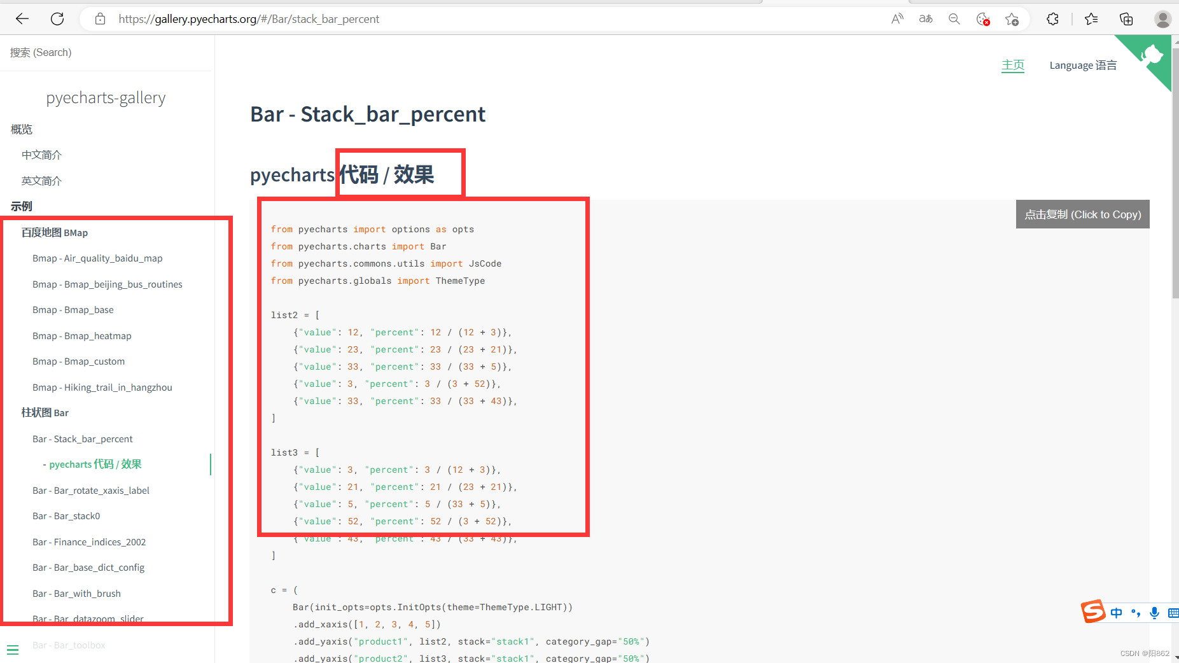Select the 示例 sidebar section

[x=22, y=206]
